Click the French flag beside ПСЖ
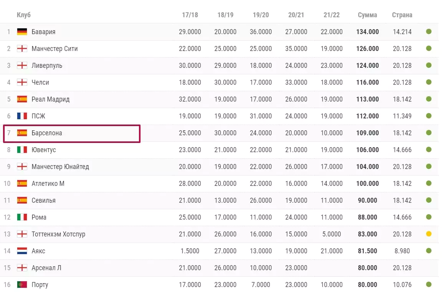Screen dimensions: 443x292 pos(22,116)
